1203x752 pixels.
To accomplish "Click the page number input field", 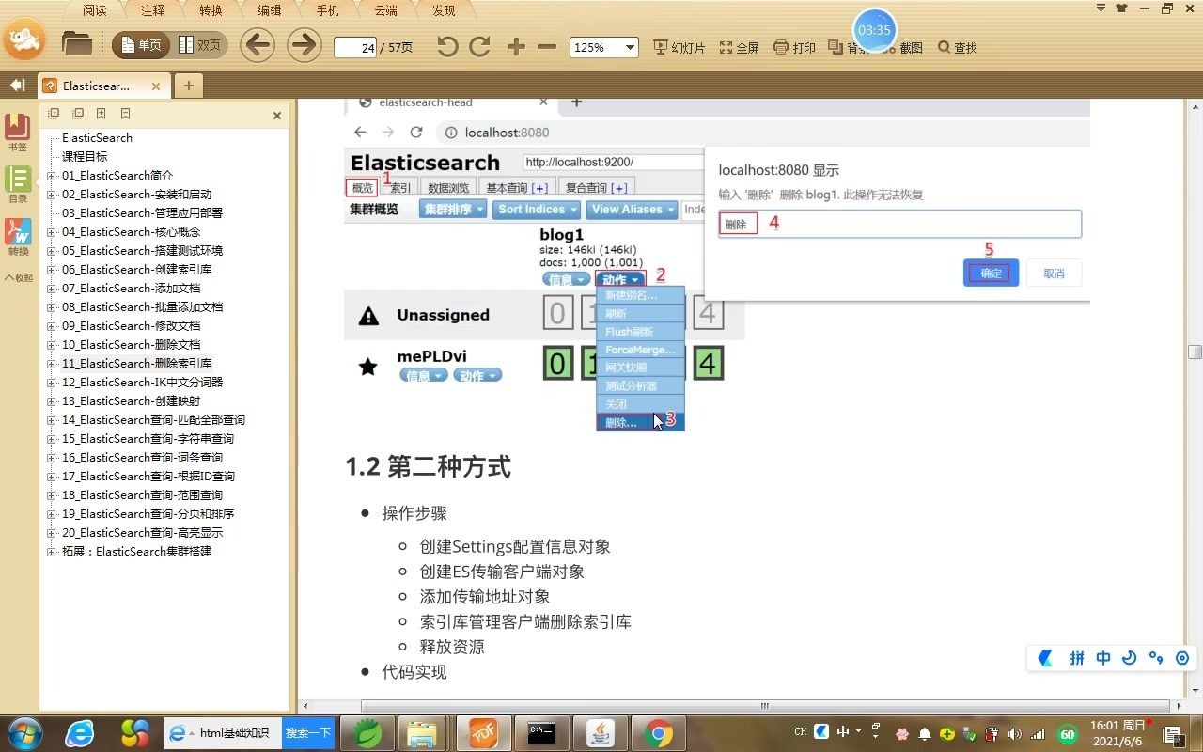I will point(355,47).
